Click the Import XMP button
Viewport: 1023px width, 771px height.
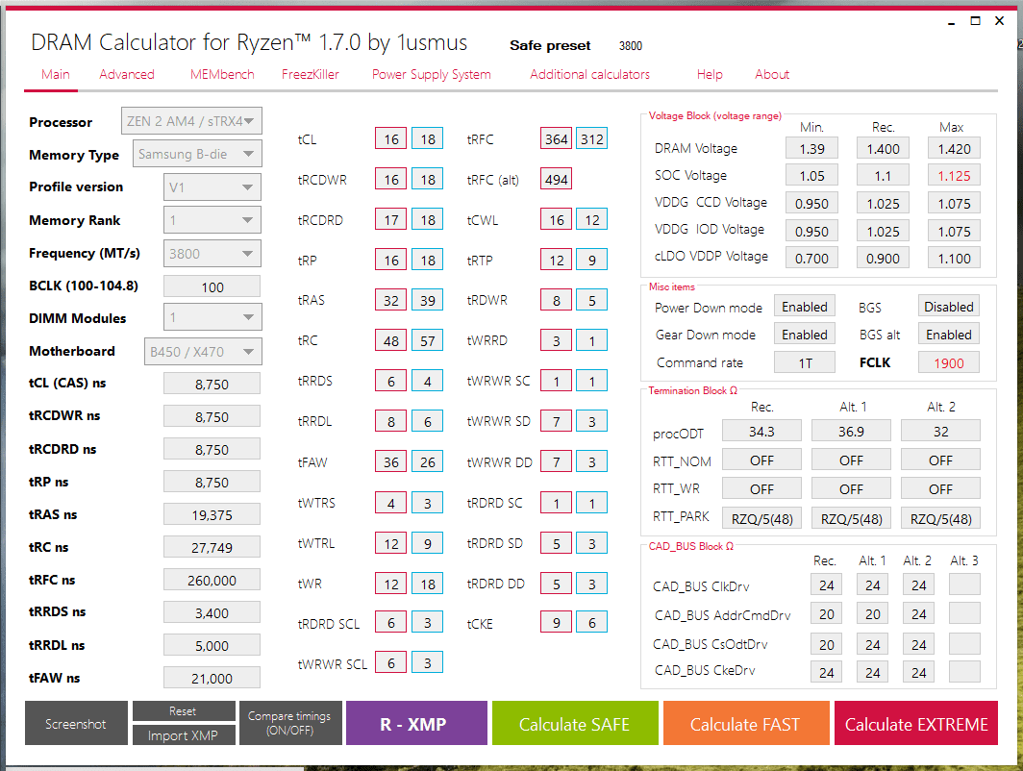click(x=184, y=735)
